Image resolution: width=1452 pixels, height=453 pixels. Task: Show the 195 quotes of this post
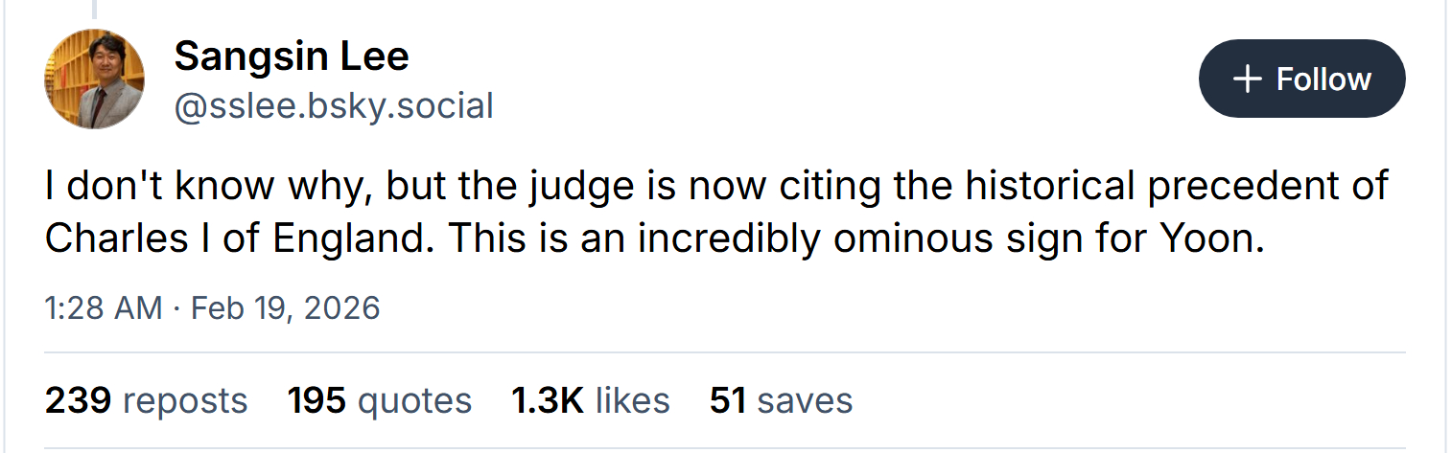point(379,400)
